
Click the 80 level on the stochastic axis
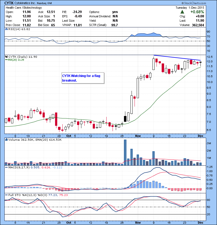(x=208, y=200)
